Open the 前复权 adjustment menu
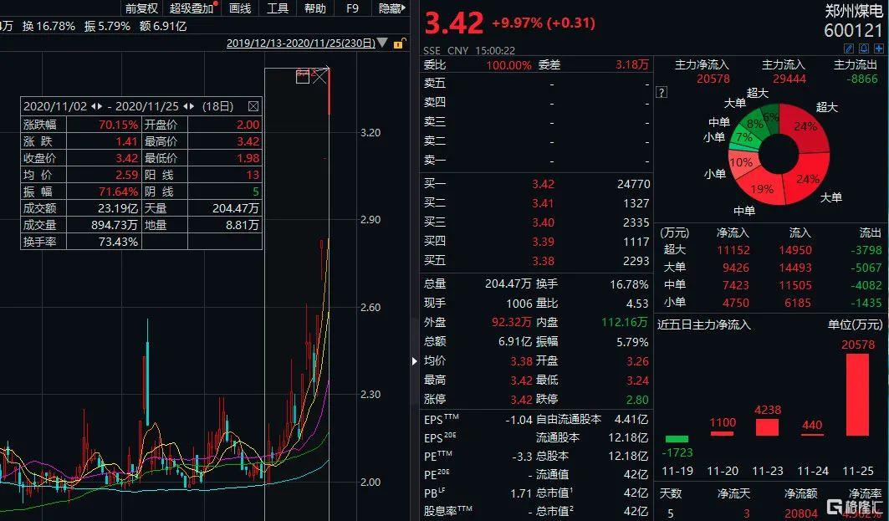 coord(141,8)
